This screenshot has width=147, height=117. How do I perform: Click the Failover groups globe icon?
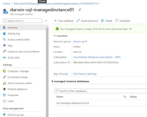click(x=4, y=115)
